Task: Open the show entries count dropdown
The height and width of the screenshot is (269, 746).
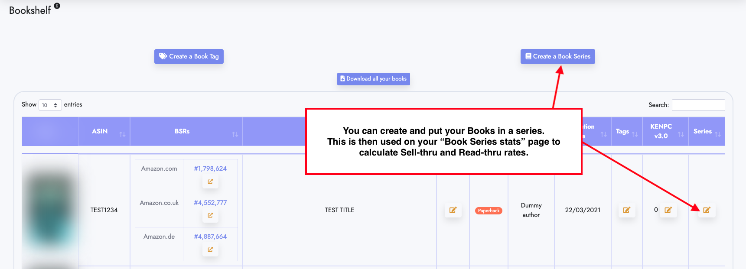Action: point(50,105)
